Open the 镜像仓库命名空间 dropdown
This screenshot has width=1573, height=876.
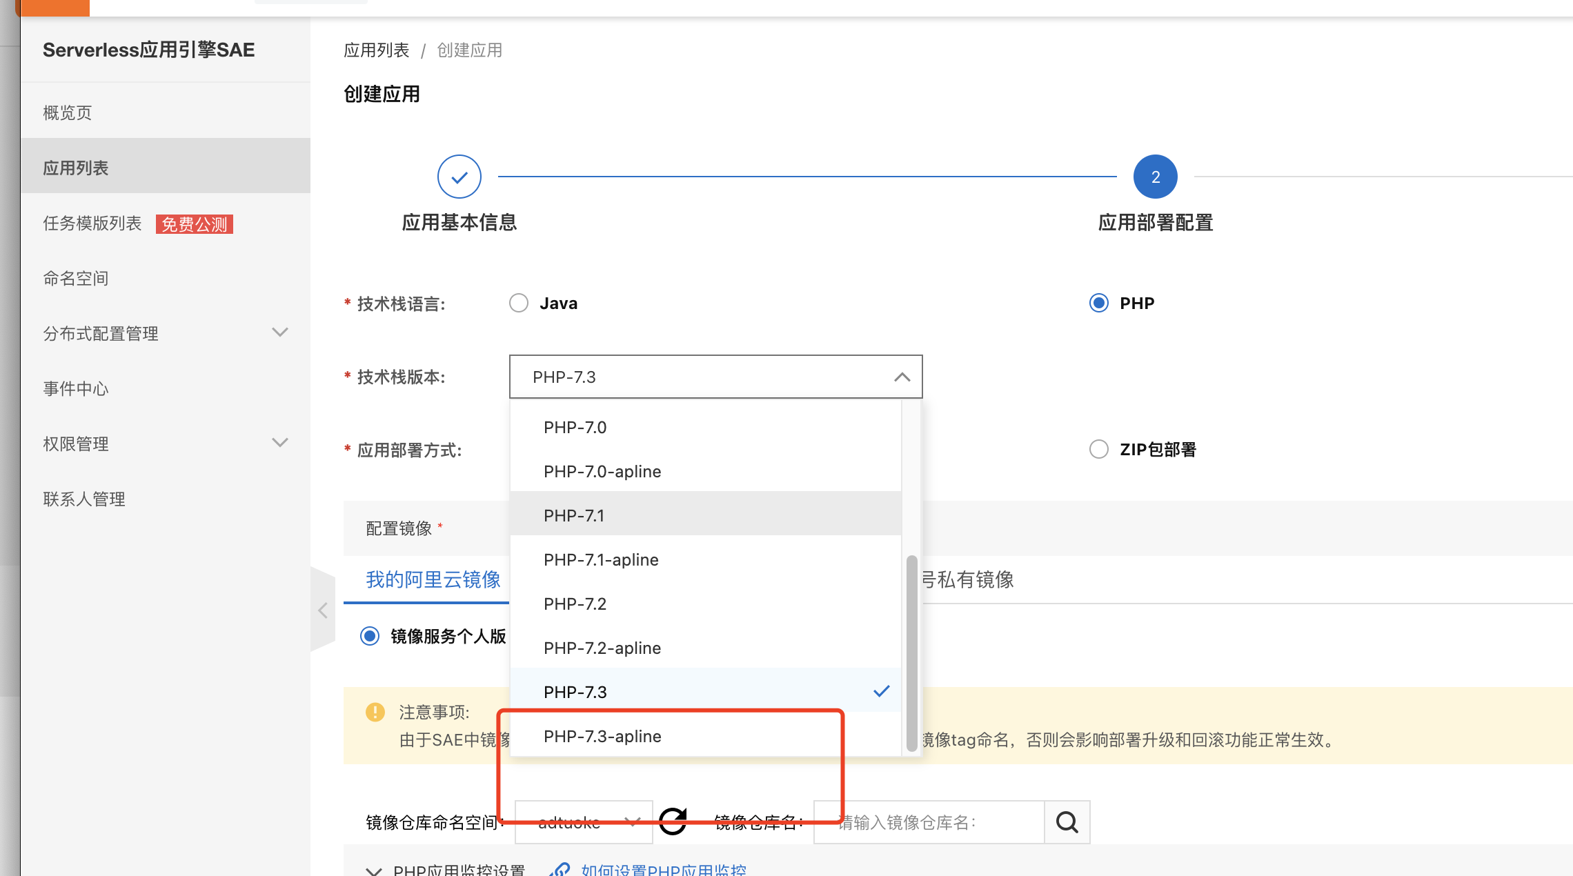tap(584, 822)
